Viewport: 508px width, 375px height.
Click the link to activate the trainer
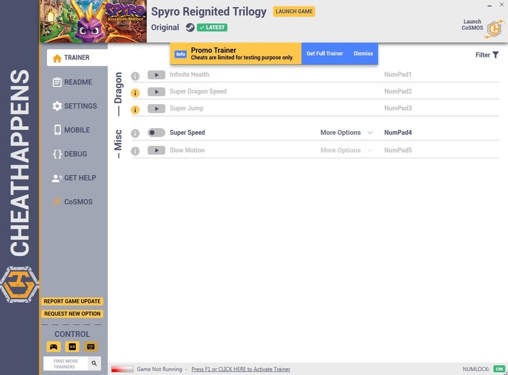pyautogui.click(x=240, y=369)
